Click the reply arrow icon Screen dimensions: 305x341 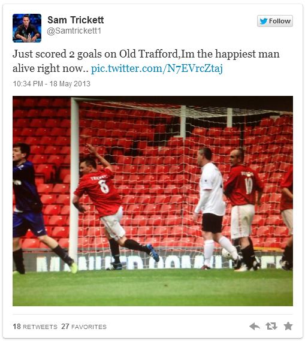click(x=255, y=326)
